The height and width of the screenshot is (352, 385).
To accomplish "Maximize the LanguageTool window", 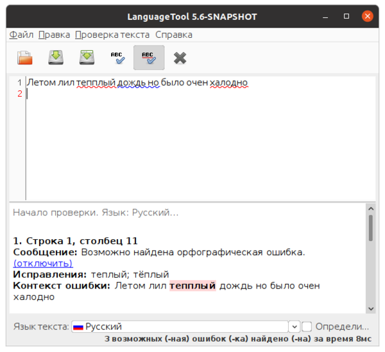I will click(x=346, y=16).
